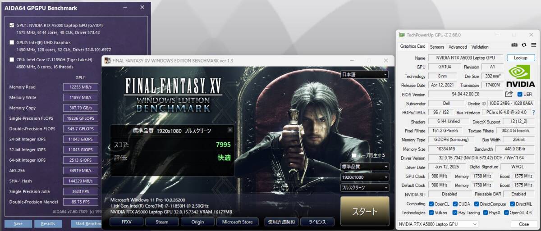Click the Bus Interface question mark icon

(533, 112)
